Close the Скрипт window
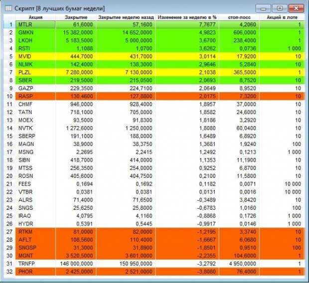The height and width of the screenshot is (283, 309). pos(296,8)
